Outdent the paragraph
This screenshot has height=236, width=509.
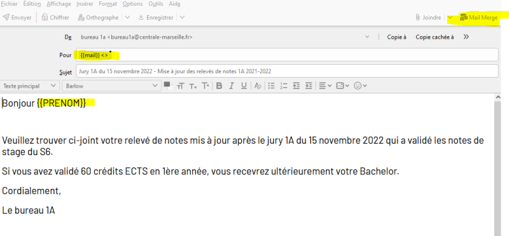point(296,86)
